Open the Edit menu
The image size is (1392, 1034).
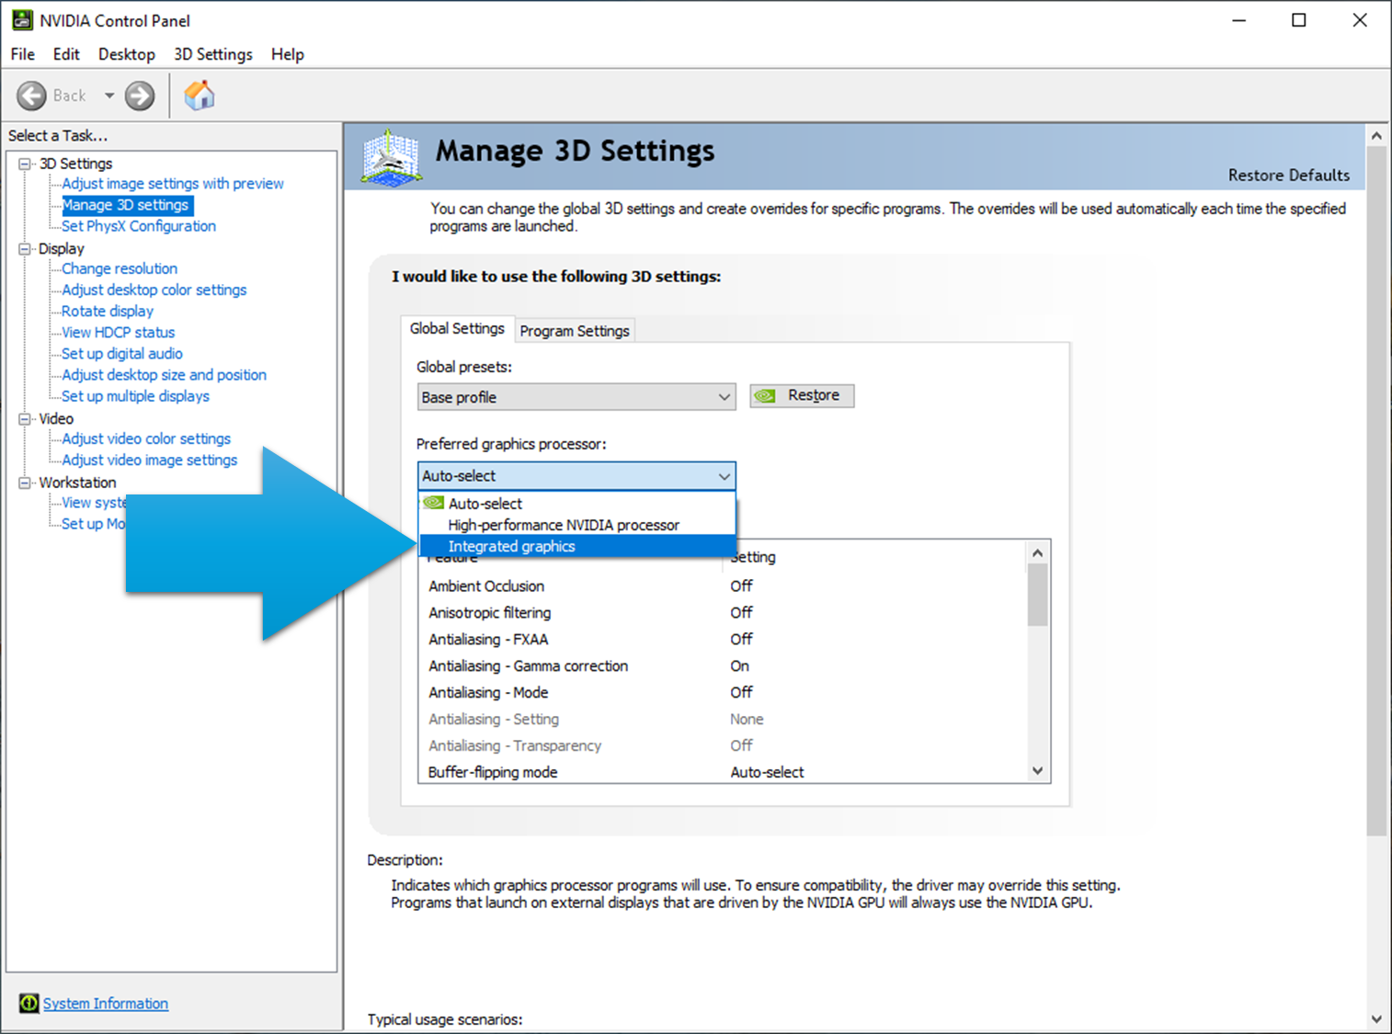tap(66, 54)
